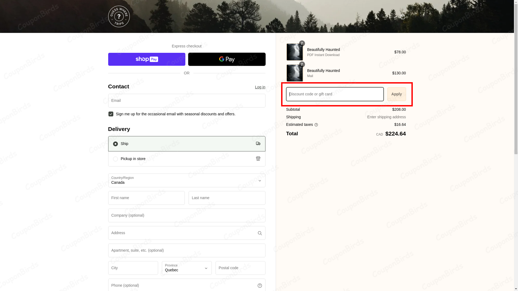Viewport: 518px width, 291px height.
Task: Select Pickup in store option
Action: click(115, 159)
